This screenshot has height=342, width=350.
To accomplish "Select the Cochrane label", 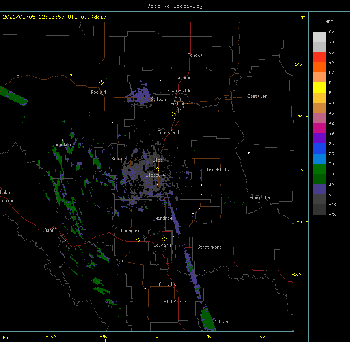I will coord(131,231).
